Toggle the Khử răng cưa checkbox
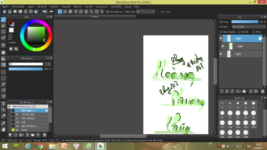 point(108,12)
